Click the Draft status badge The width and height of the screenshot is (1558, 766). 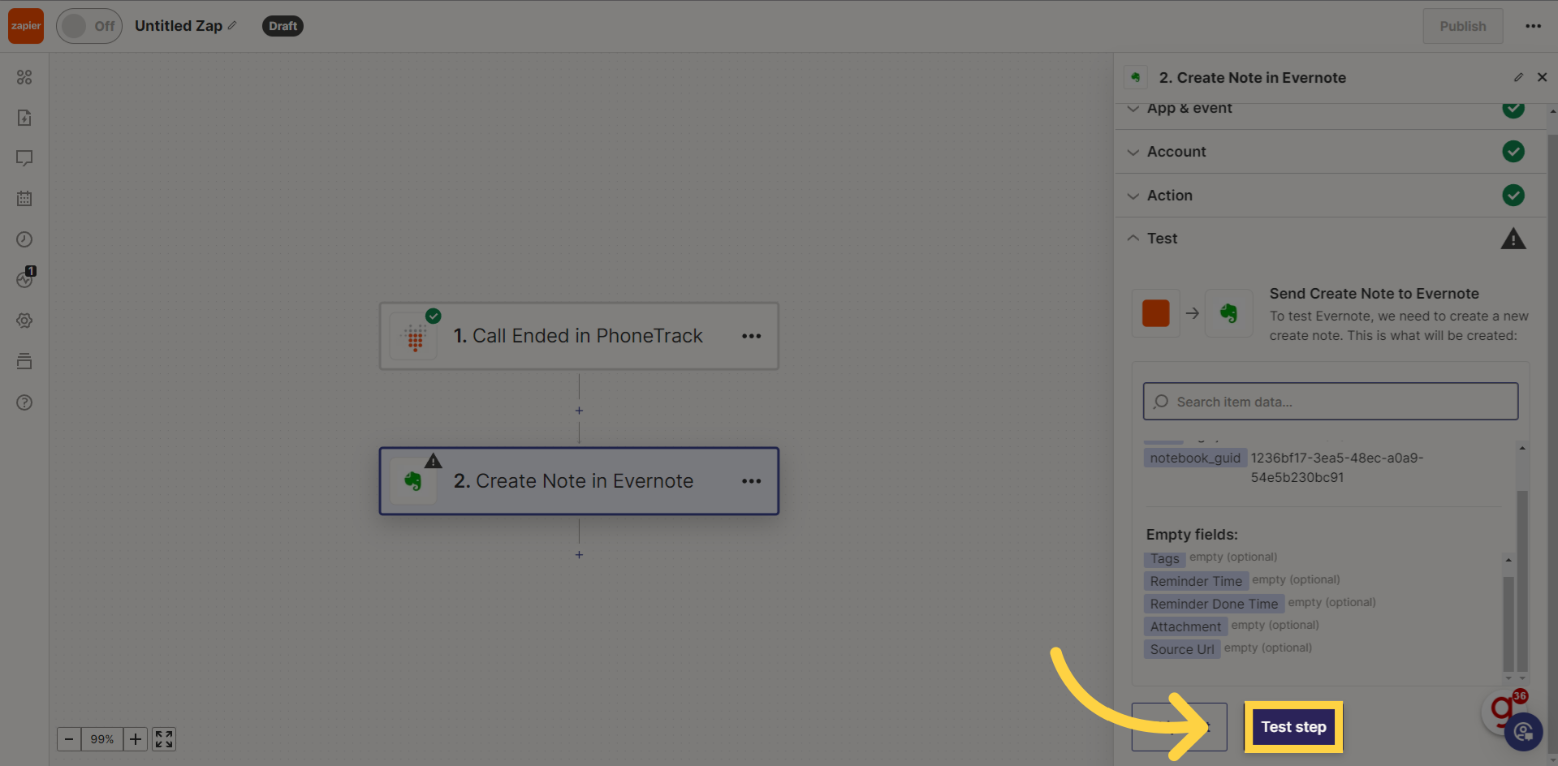pos(283,26)
